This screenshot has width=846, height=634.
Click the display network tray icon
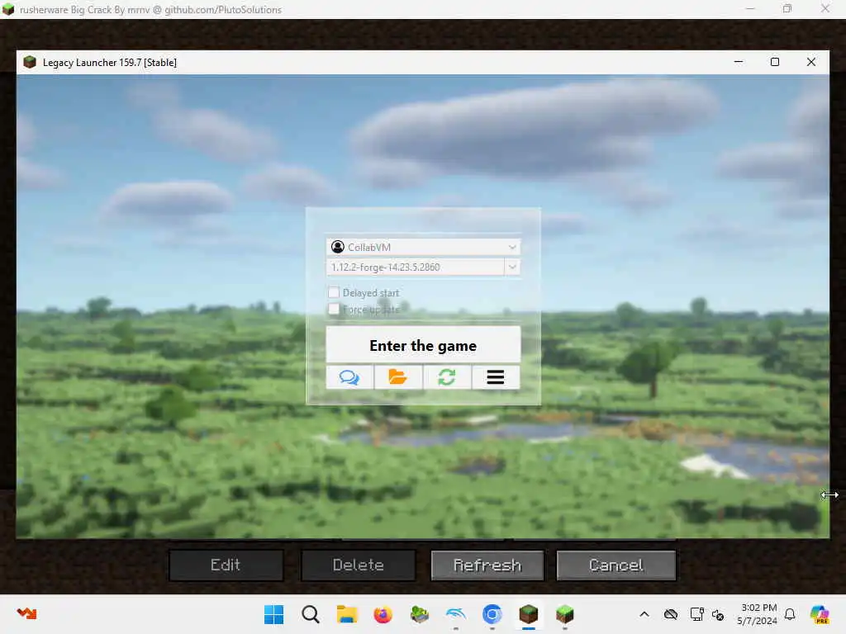(697, 614)
